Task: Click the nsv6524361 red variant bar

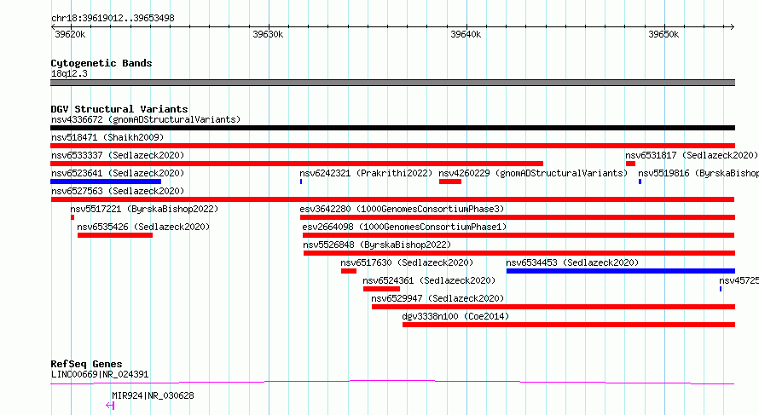Action: pos(381,289)
